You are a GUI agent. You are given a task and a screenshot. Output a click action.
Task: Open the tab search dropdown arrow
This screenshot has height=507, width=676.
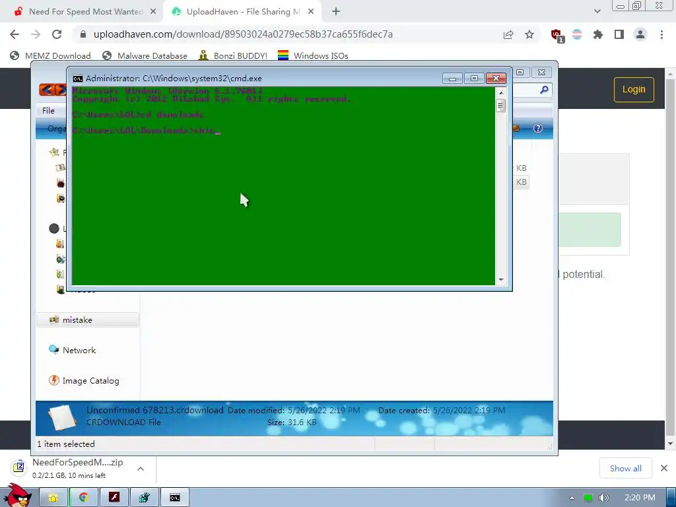tap(597, 12)
